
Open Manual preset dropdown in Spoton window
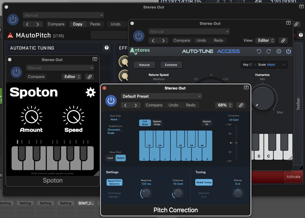60,68
